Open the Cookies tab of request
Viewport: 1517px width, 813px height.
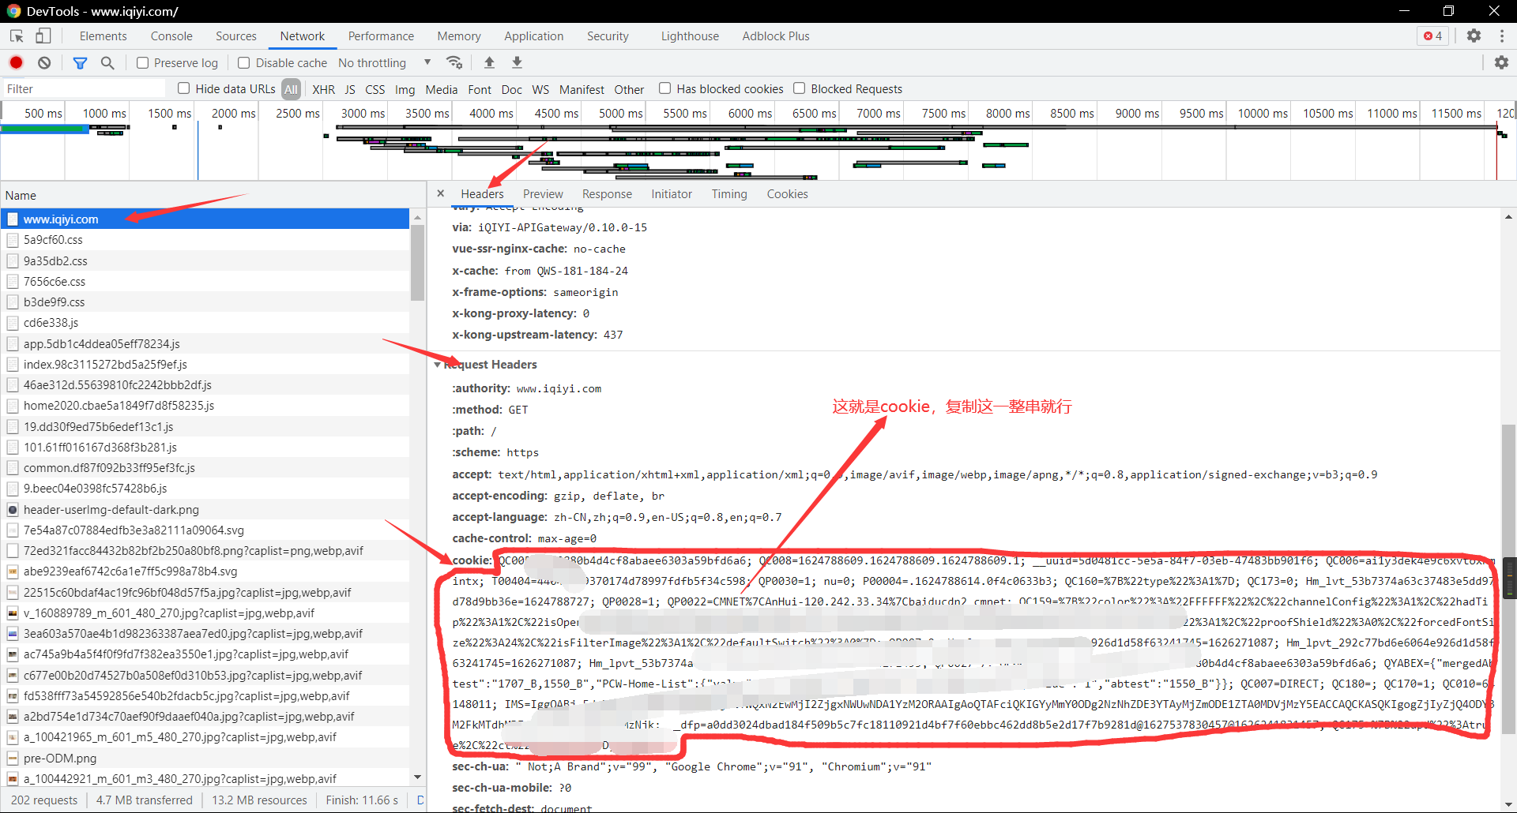coord(787,193)
